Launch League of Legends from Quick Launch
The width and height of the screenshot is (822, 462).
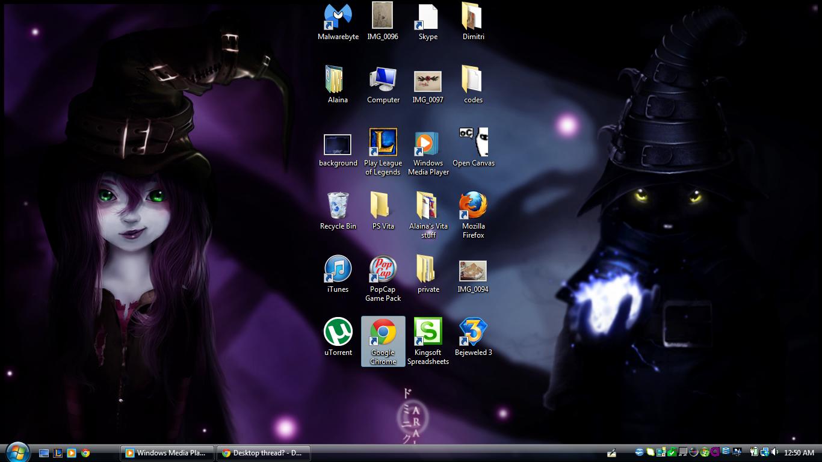click(x=58, y=453)
